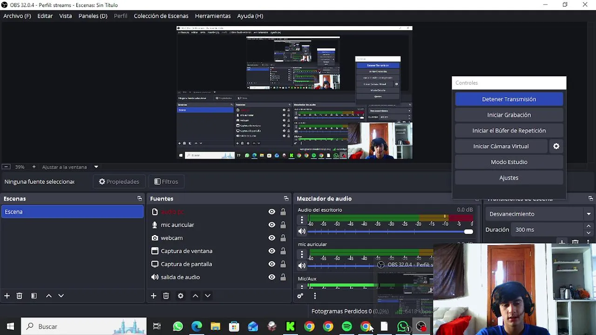Open virtual camera settings gear
The height and width of the screenshot is (335, 596).
click(556, 146)
